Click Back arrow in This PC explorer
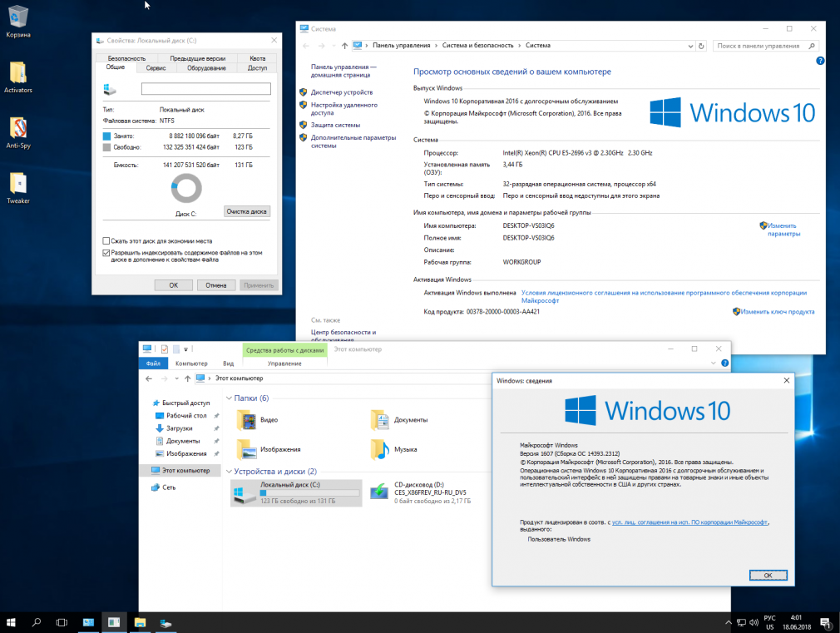Image resolution: width=840 pixels, height=633 pixels. tap(149, 378)
